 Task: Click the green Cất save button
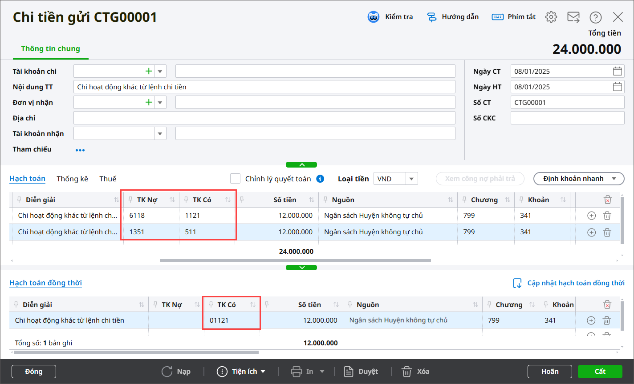(x=600, y=372)
